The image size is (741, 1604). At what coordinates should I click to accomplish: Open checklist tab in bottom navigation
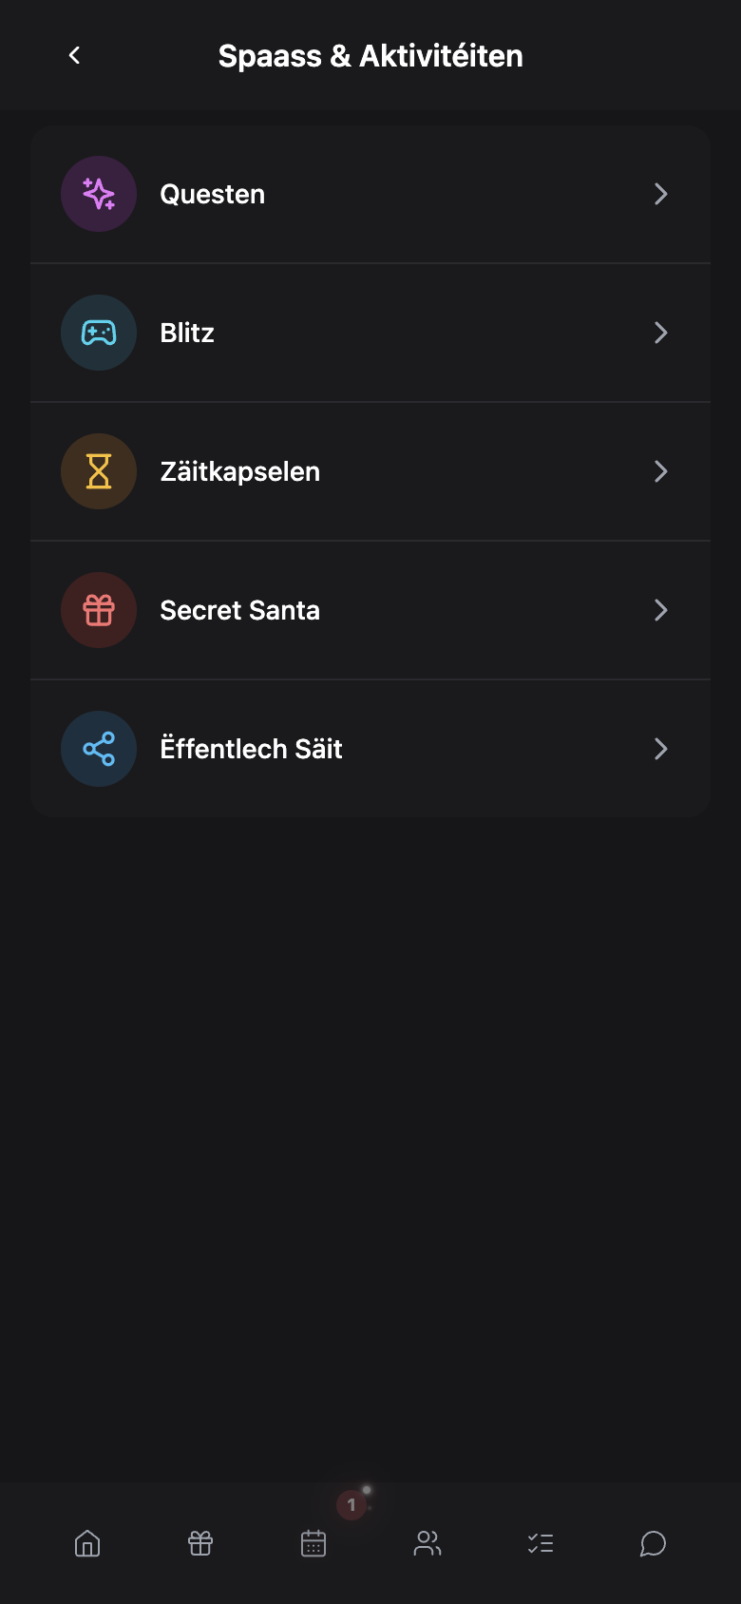(541, 1543)
